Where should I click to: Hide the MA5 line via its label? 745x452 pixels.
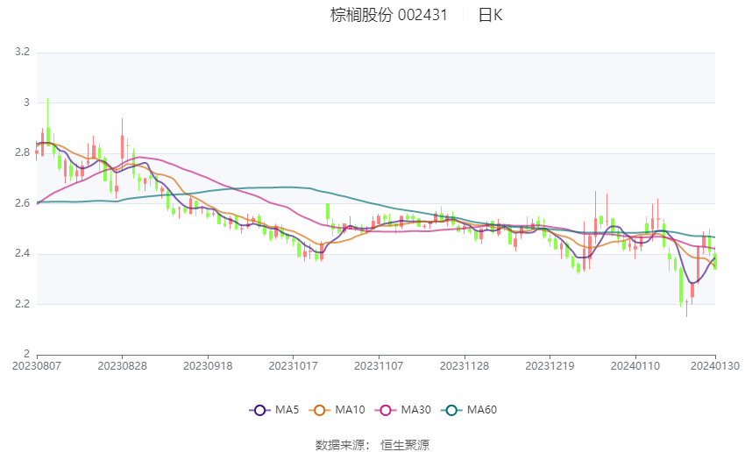[287, 410]
